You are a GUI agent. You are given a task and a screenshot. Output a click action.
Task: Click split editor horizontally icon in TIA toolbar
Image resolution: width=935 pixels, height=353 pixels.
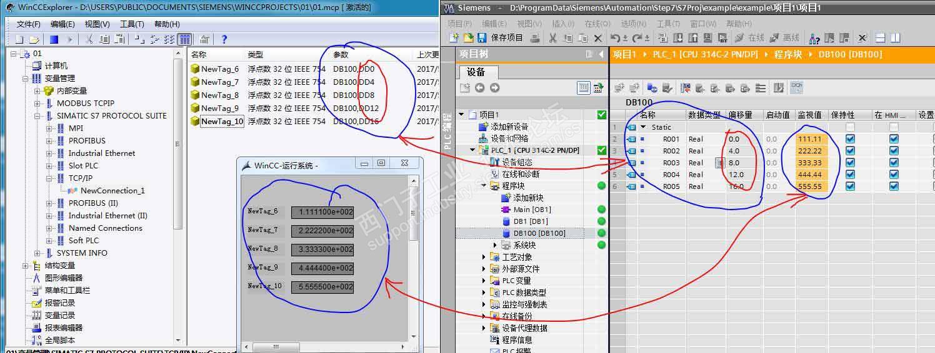(880, 38)
